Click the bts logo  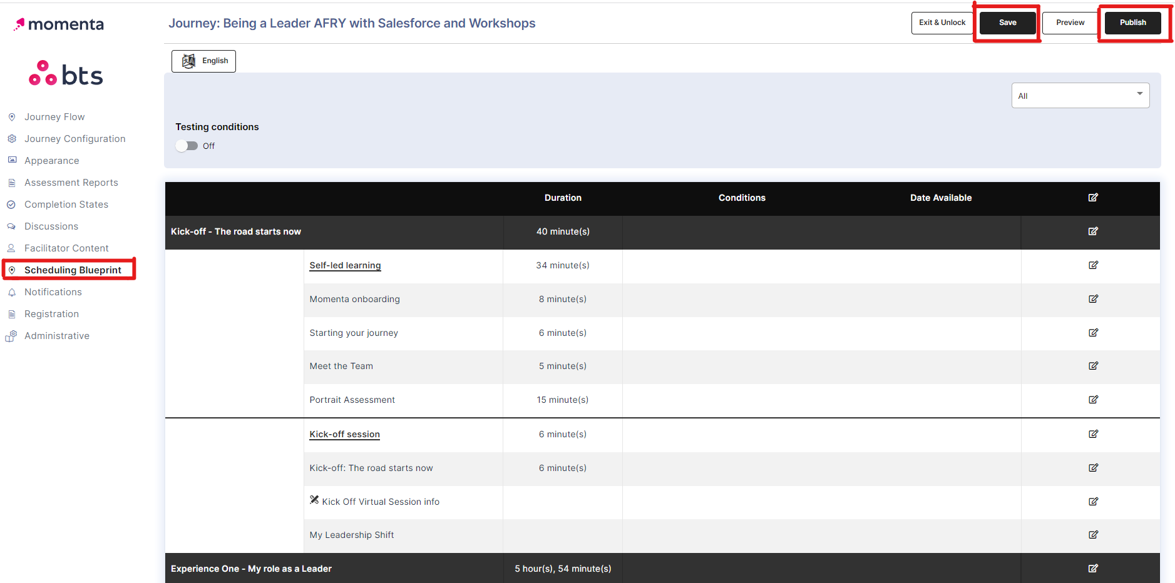pos(66,74)
